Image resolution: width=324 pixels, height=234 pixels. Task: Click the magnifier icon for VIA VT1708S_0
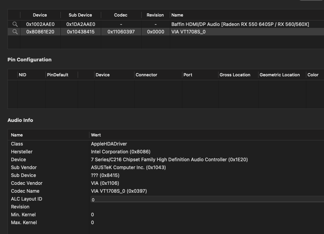(15, 32)
